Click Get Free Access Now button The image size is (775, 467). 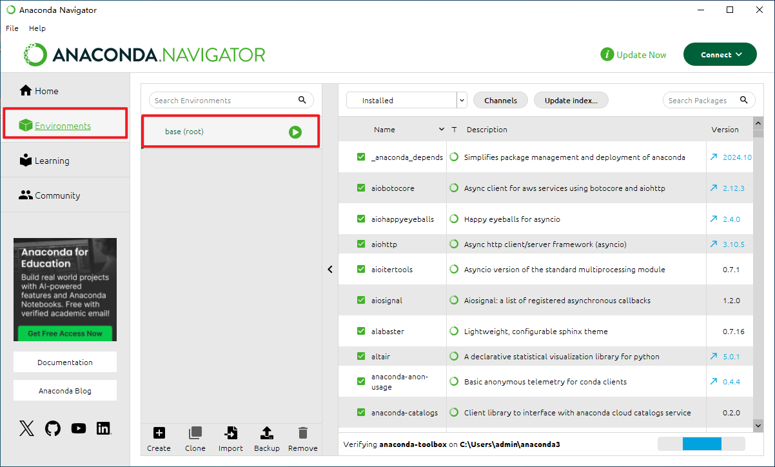click(64, 333)
